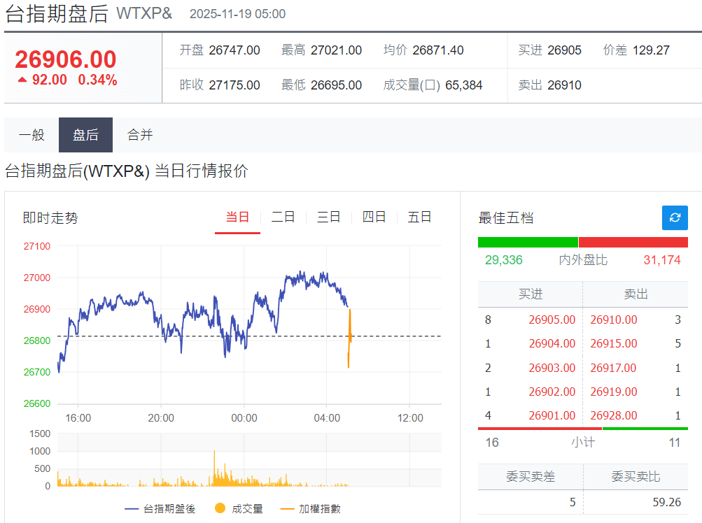
Task: Click the best bid price 26905.00
Action: click(553, 320)
